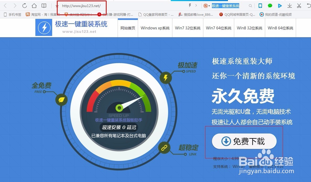Expand the arrow next to the lightning icon
Viewport: 311px width, 182px height.
click(196, 6)
